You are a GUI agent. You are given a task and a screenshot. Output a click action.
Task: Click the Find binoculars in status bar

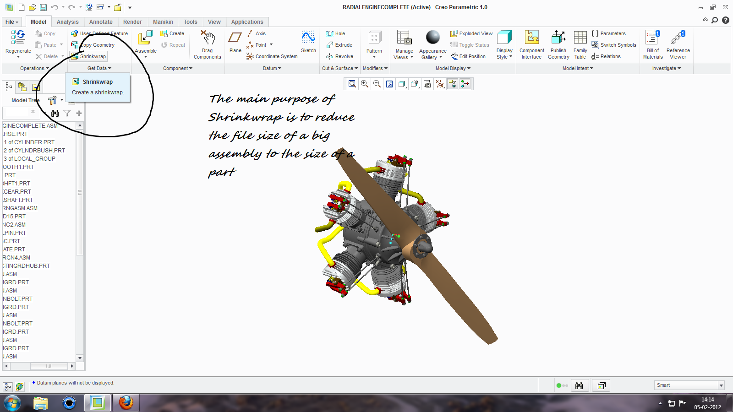pos(579,385)
